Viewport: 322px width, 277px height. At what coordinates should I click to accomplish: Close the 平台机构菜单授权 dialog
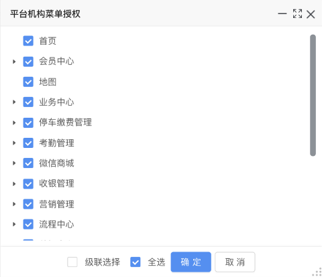(311, 14)
